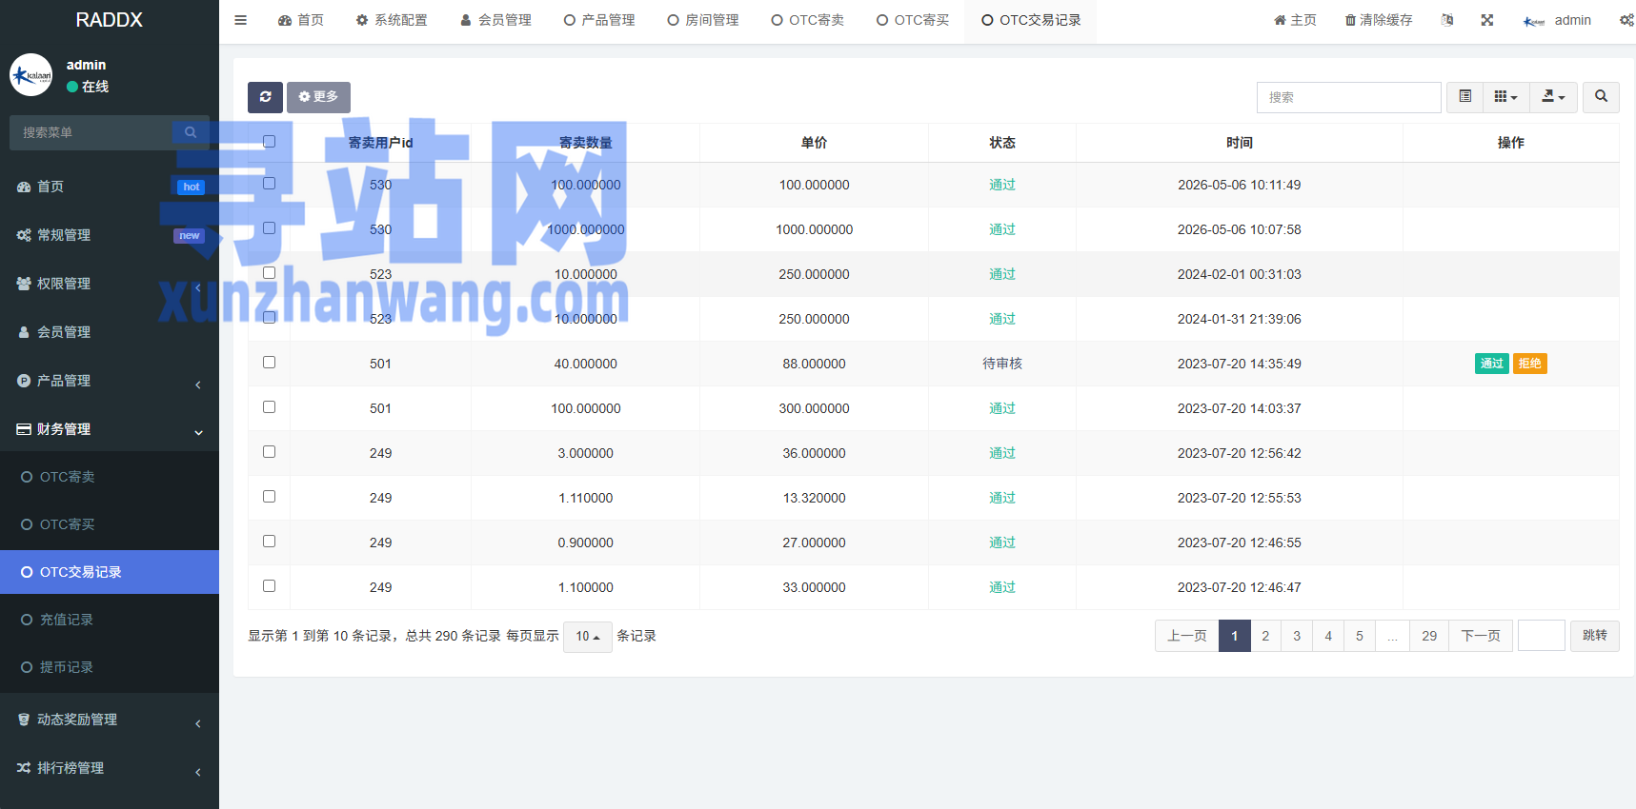
Task: Expand 动态奖励管理 sidebar section
Action: 110,720
